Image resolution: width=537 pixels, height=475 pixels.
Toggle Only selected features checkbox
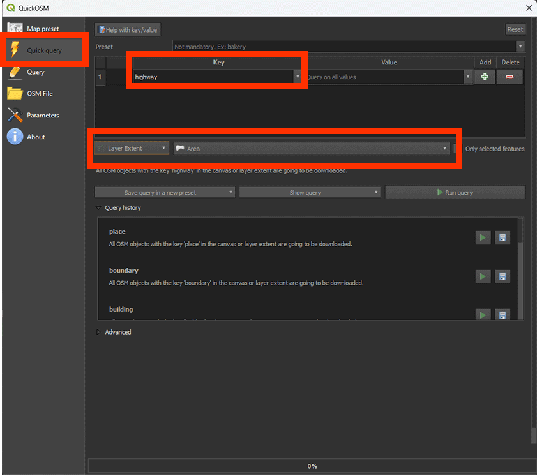click(456, 149)
